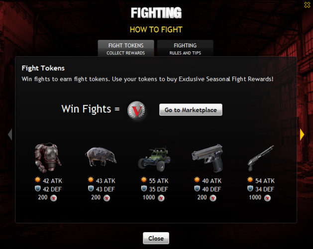Click the Close button at bottom
The image size is (313, 249).
[x=156, y=238]
